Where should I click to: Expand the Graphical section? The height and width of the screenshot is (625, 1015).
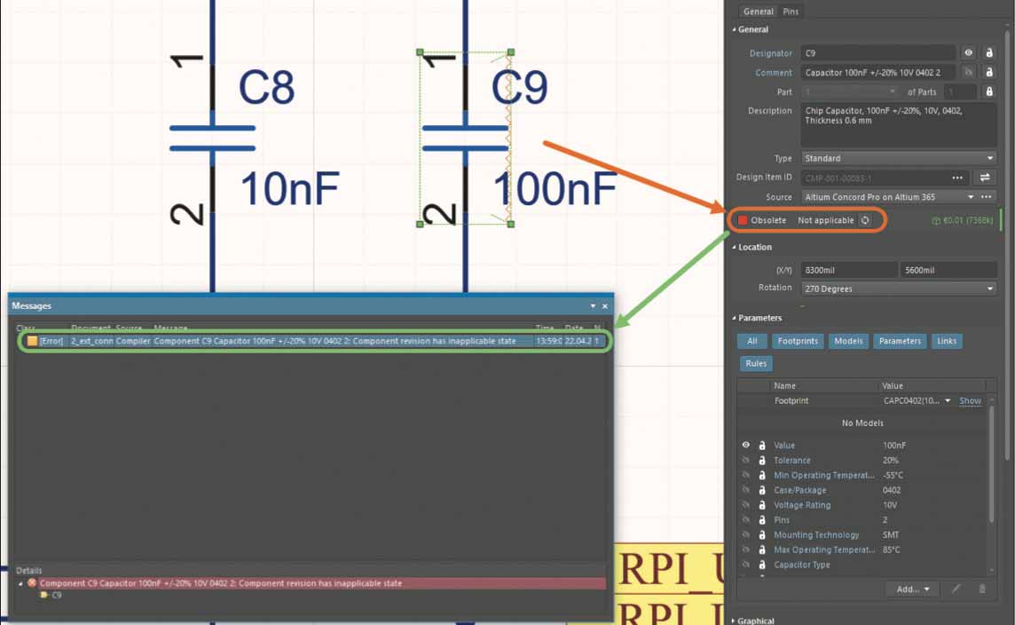[756, 621]
